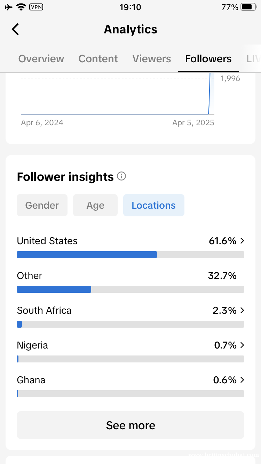Image resolution: width=261 pixels, height=464 pixels.
Task: Tap the airplane mode icon
Action: (x=9, y=7)
